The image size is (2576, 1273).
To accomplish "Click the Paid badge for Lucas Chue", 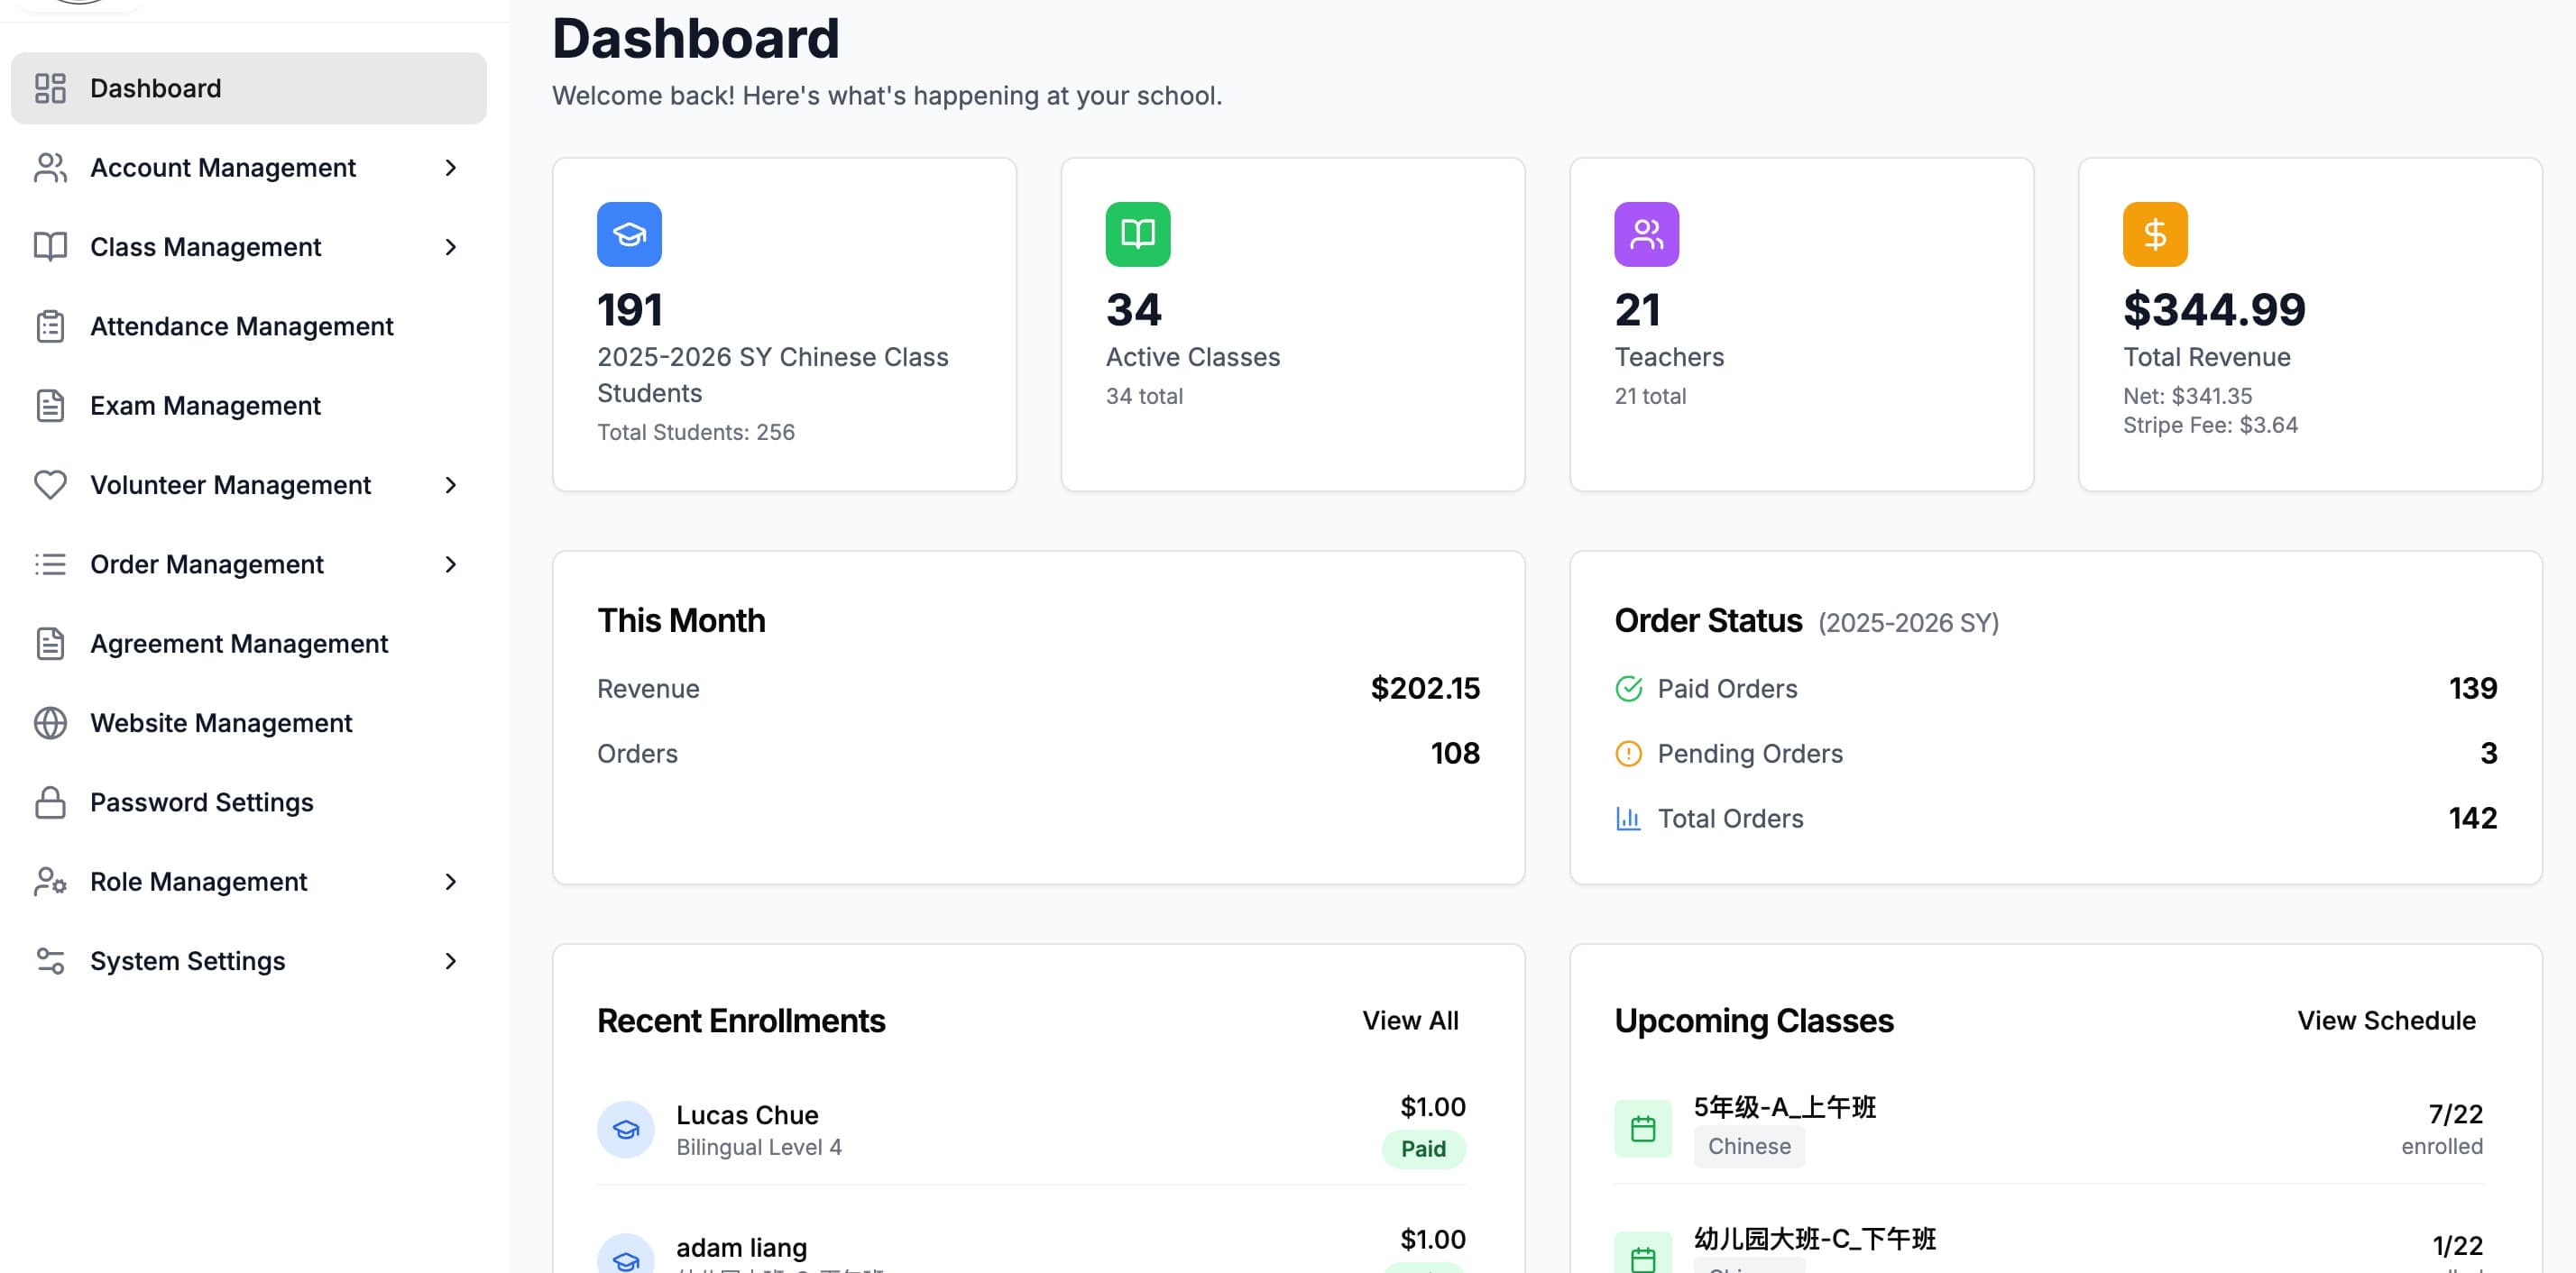I will (x=1423, y=1149).
